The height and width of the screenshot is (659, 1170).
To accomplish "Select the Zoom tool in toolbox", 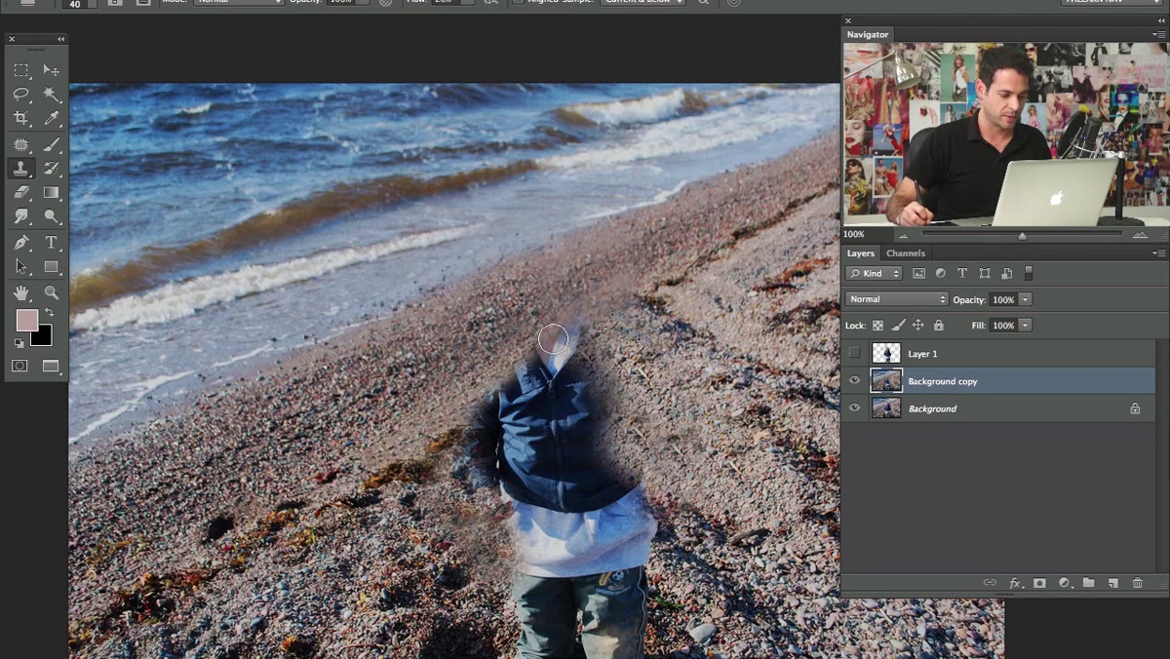I will point(52,292).
